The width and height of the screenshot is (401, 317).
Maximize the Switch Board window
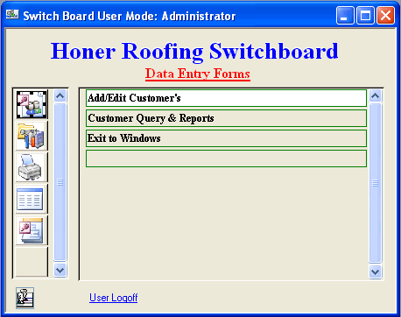pyautogui.click(x=365, y=16)
